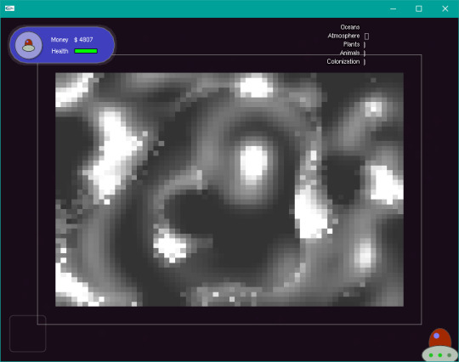459x362 pixels.
Task: Select the Colonization progress label
Action: pos(343,61)
